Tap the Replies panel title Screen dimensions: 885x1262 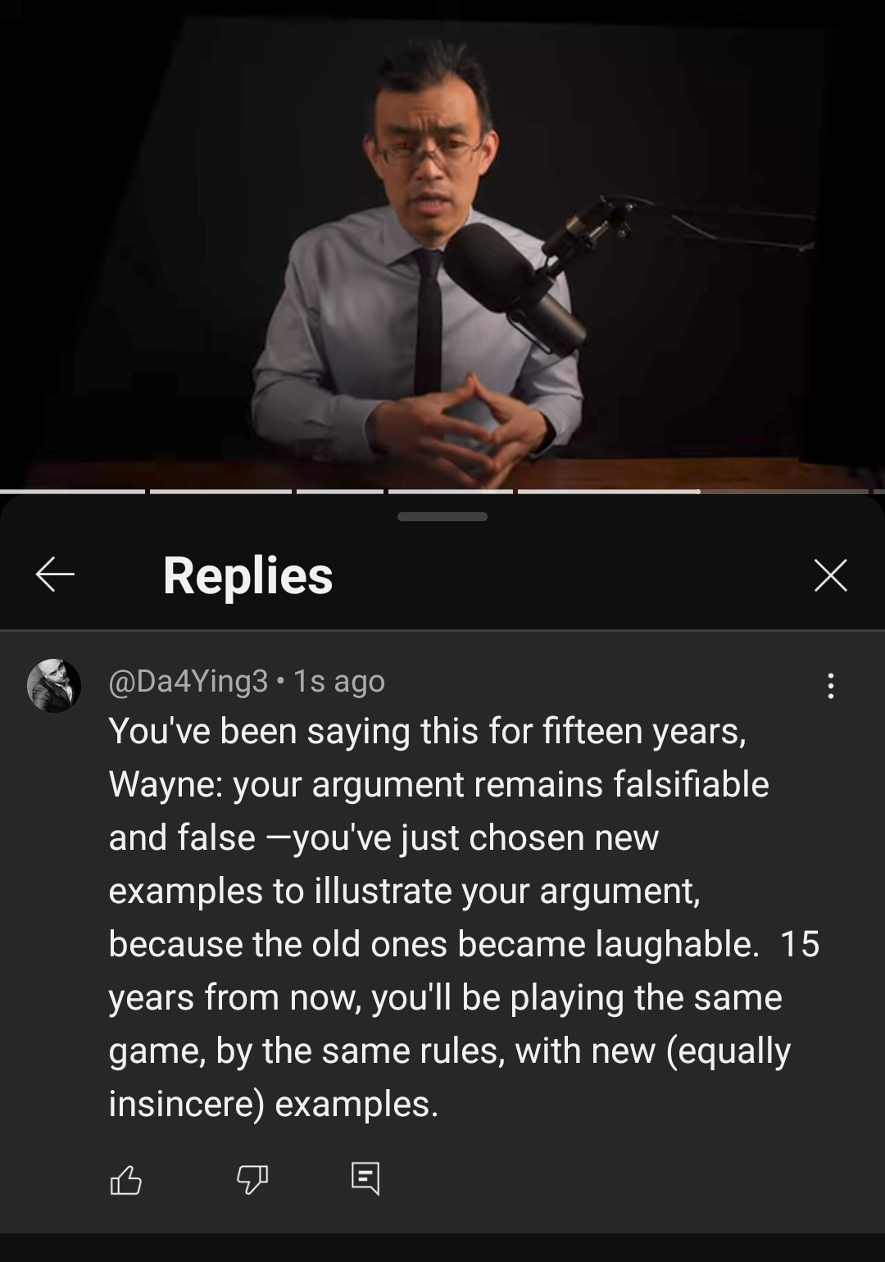248,574
